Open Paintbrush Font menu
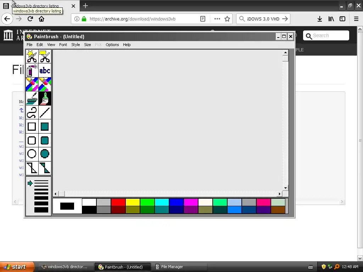 click(63, 45)
